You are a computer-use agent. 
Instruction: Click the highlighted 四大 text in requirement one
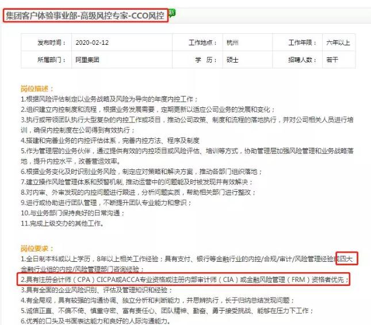[347, 259]
